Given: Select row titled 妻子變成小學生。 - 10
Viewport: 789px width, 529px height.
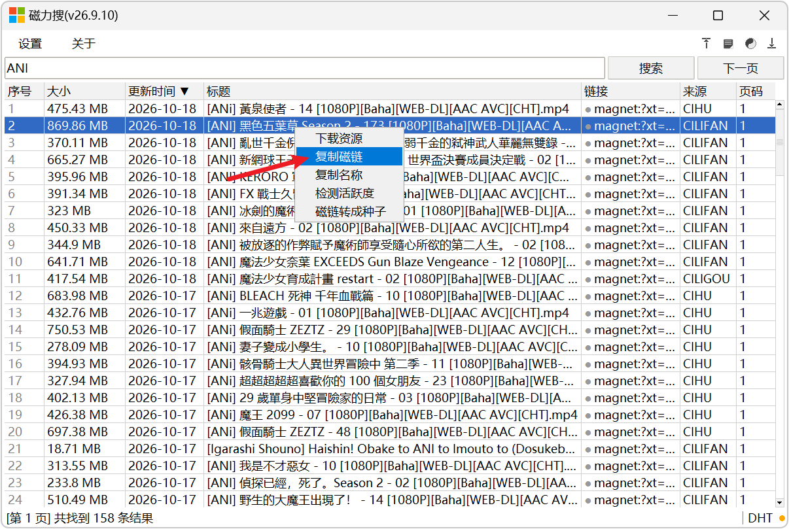Looking at the screenshot, I should point(389,347).
